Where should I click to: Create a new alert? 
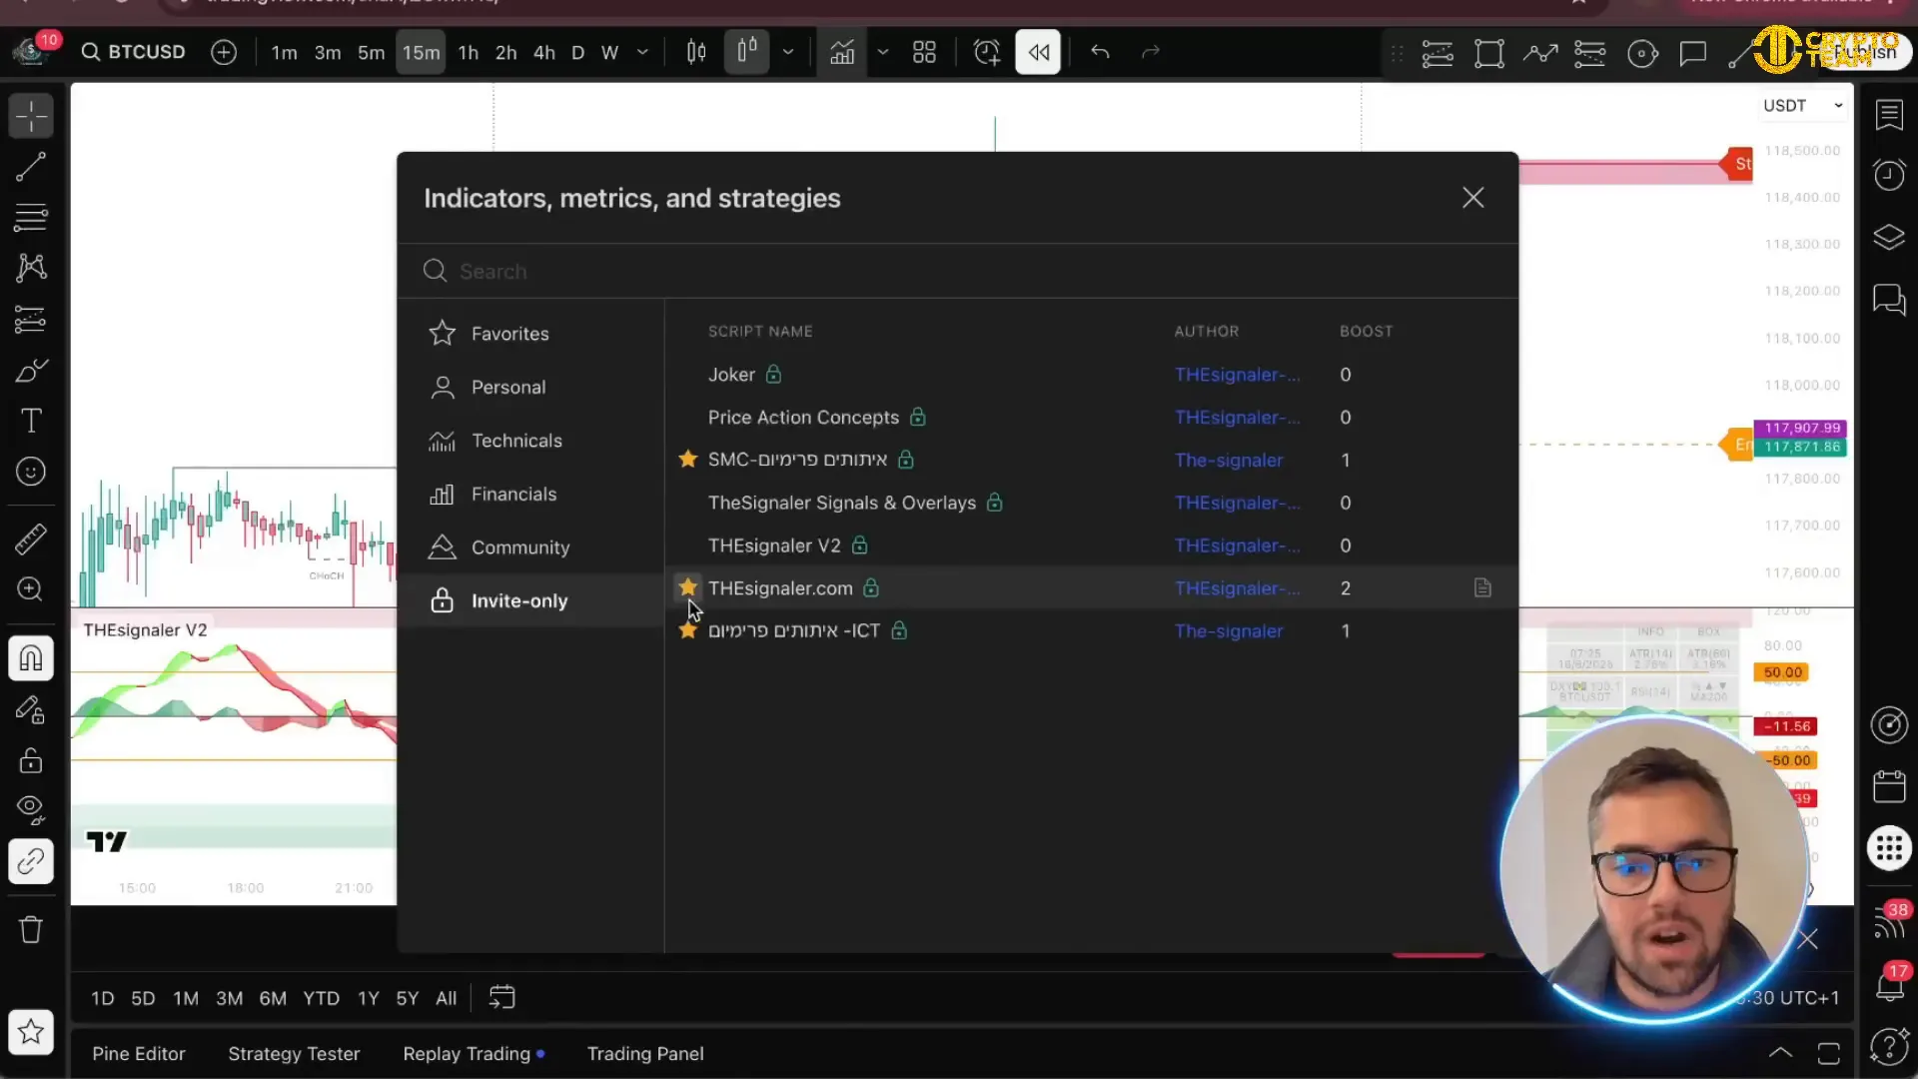click(x=986, y=52)
